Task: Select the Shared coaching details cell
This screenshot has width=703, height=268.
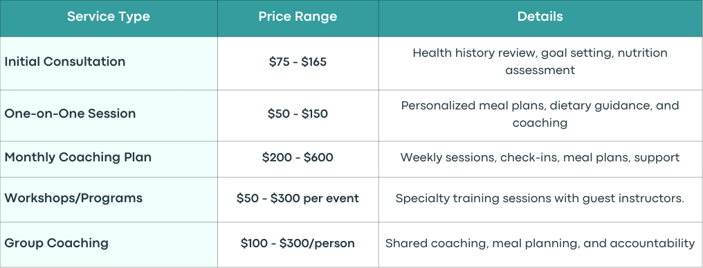Action: click(540, 244)
